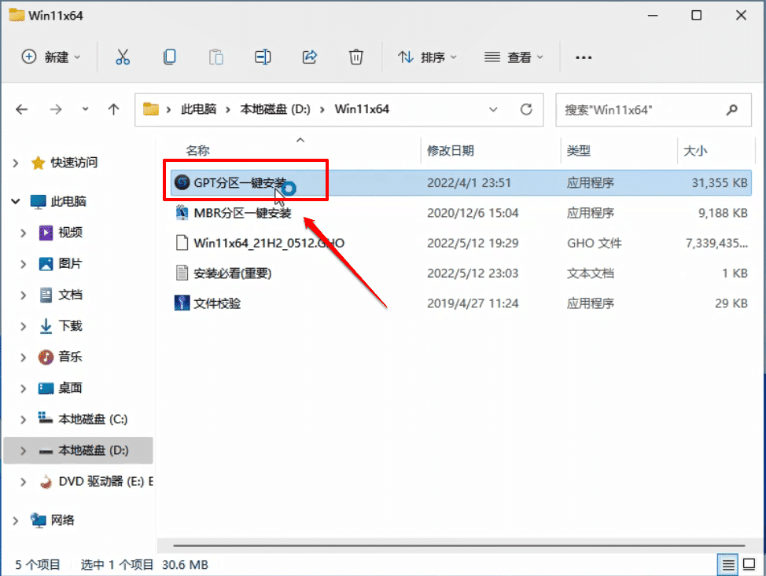The height and width of the screenshot is (576, 766).
Task: Open the 查看 view dropdown
Action: coord(514,57)
